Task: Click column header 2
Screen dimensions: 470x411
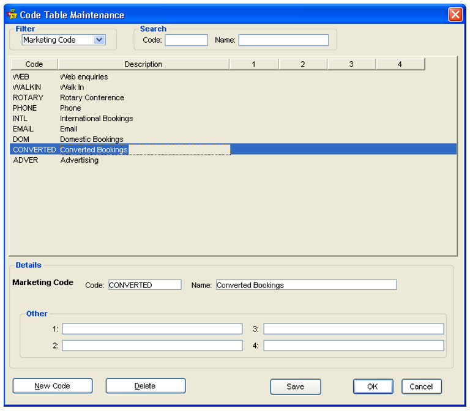Action: tap(303, 64)
